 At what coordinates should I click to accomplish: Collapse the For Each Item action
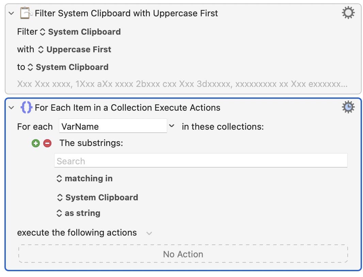click(x=12, y=108)
